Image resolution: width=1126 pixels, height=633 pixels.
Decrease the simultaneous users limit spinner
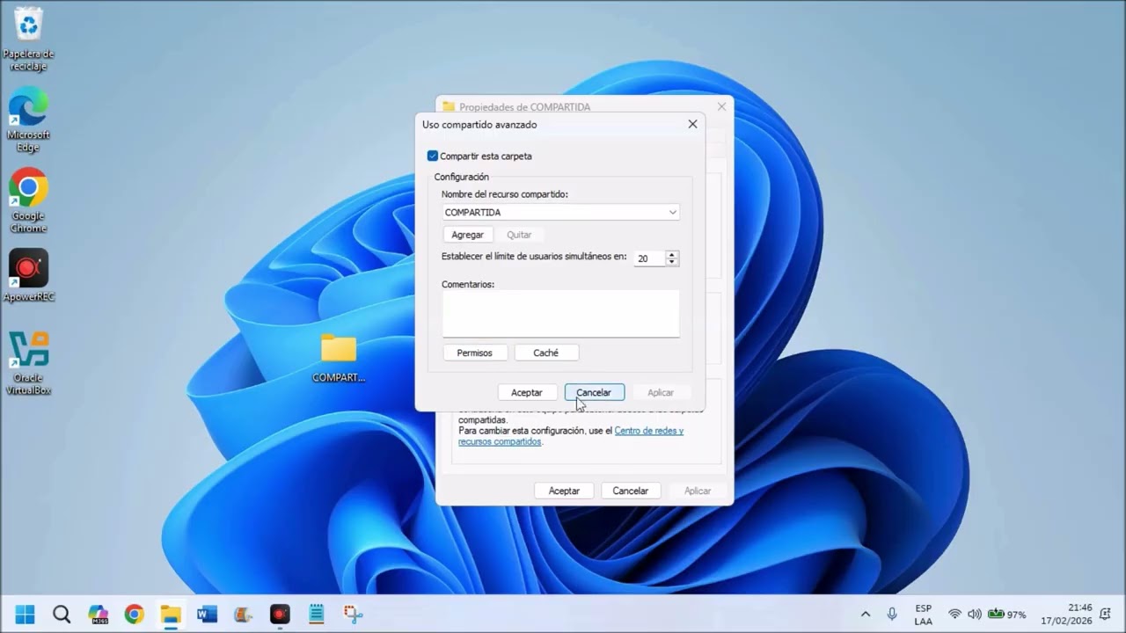coord(672,262)
